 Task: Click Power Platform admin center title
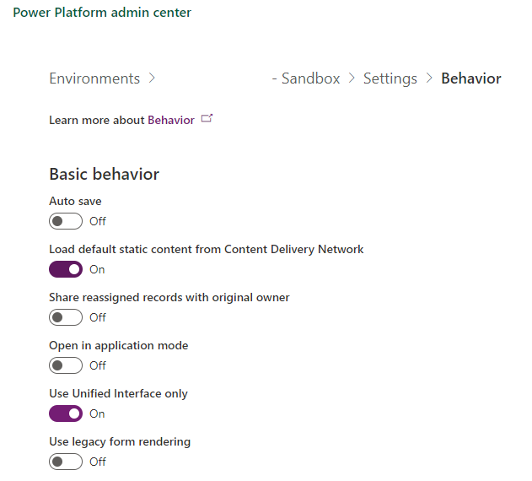(102, 13)
